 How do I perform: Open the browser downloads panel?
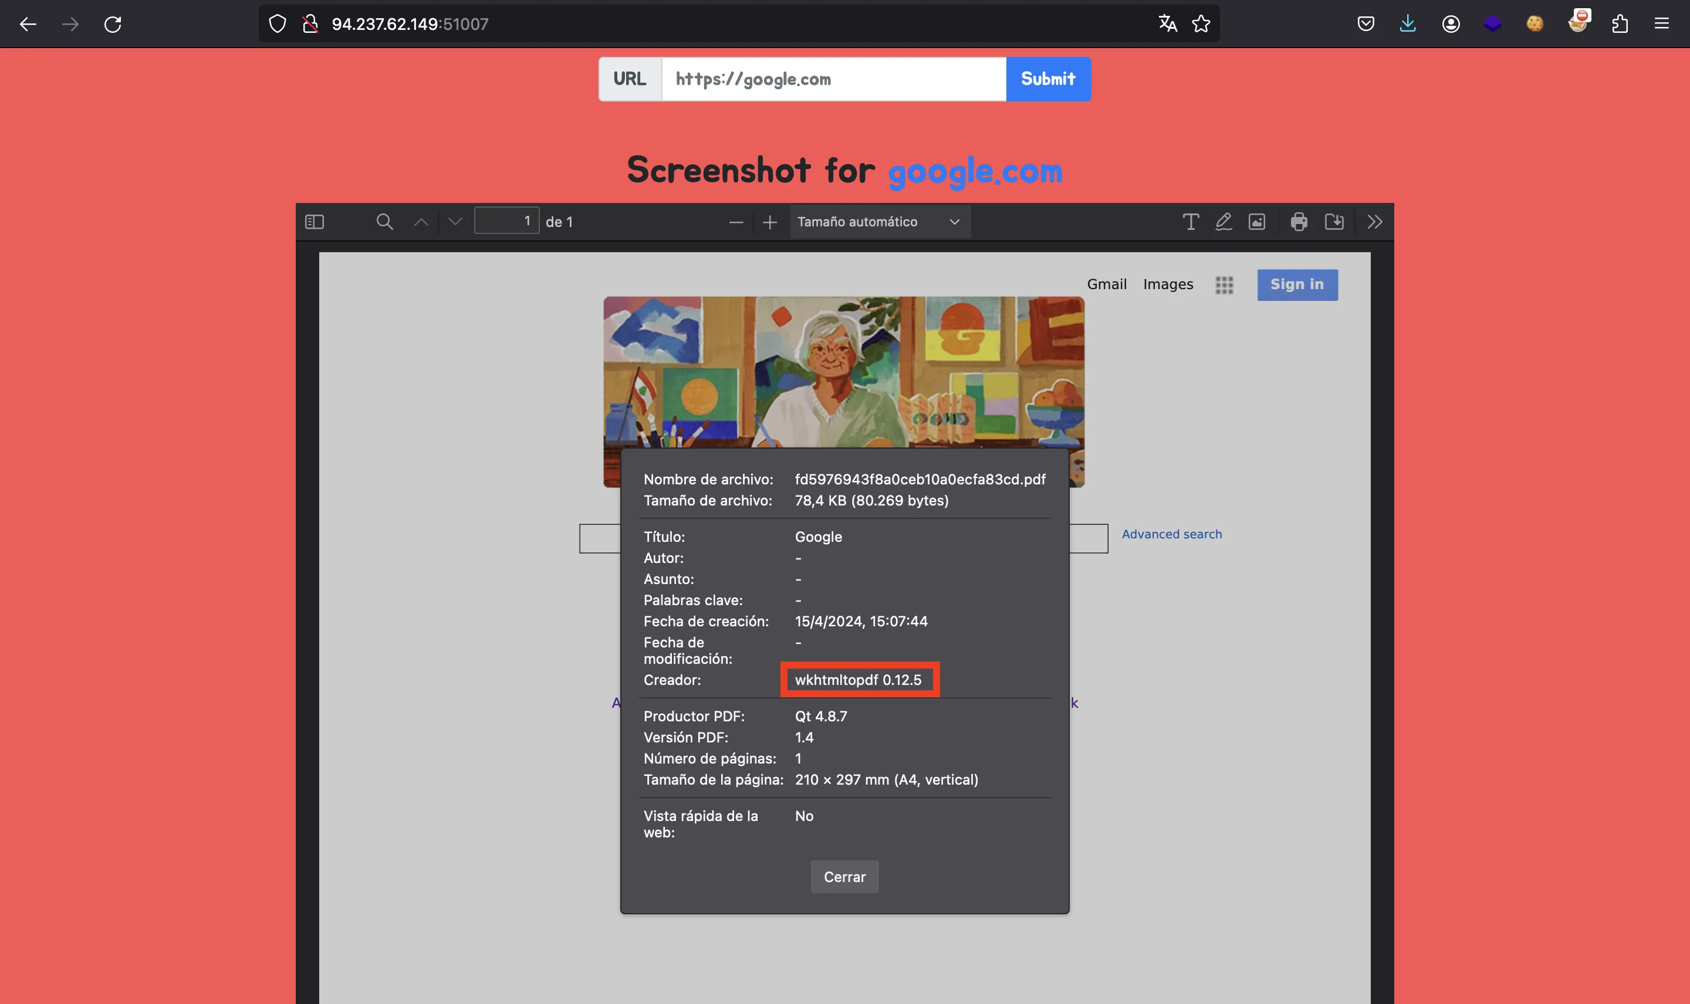[x=1408, y=23]
